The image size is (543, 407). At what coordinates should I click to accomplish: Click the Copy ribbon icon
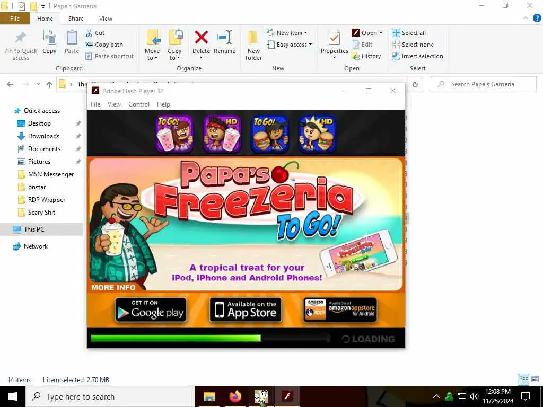pyautogui.click(x=49, y=41)
